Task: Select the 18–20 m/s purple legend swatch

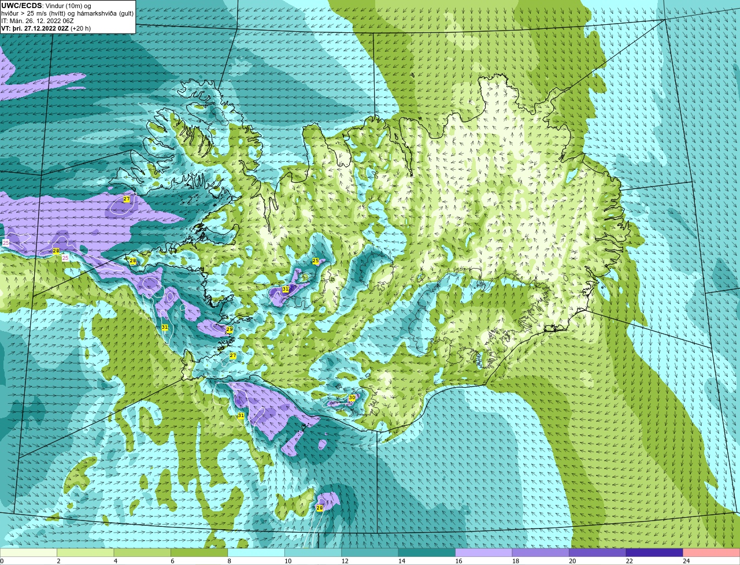Action: tap(541, 552)
